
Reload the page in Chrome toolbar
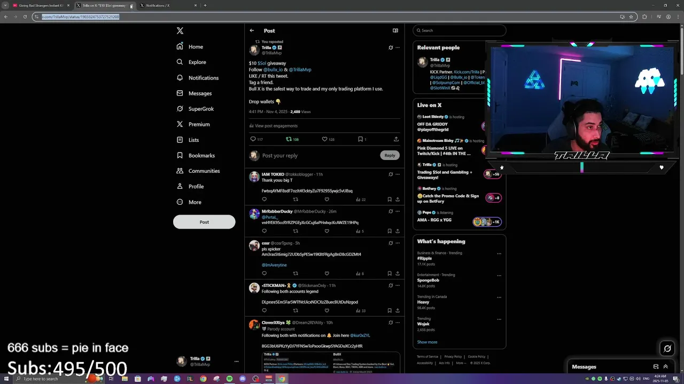(25, 17)
